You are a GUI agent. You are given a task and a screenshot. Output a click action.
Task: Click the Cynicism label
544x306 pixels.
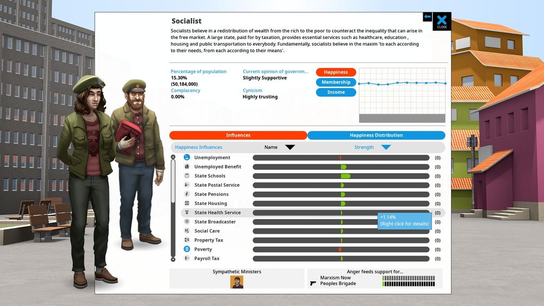click(252, 91)
